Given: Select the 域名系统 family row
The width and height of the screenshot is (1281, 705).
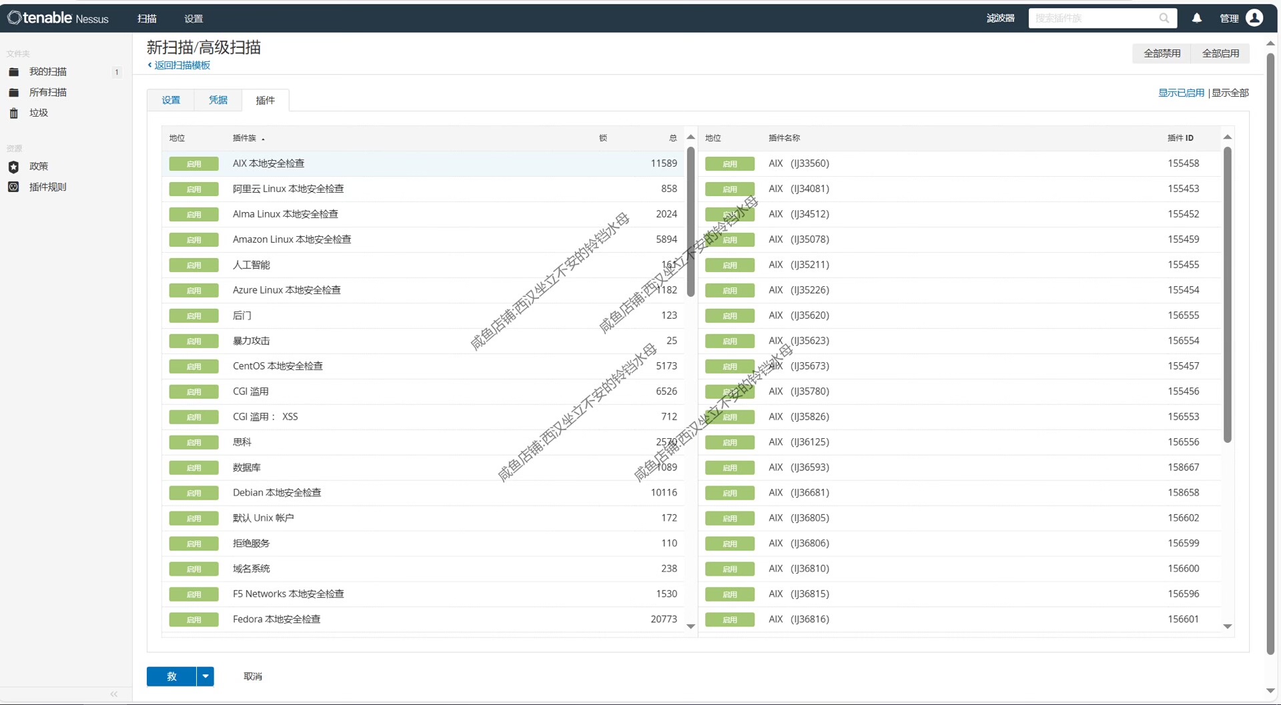Looking at the screenshot, I should click(423, 569).
